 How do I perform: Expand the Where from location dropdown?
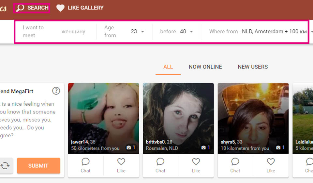point(311,32)
